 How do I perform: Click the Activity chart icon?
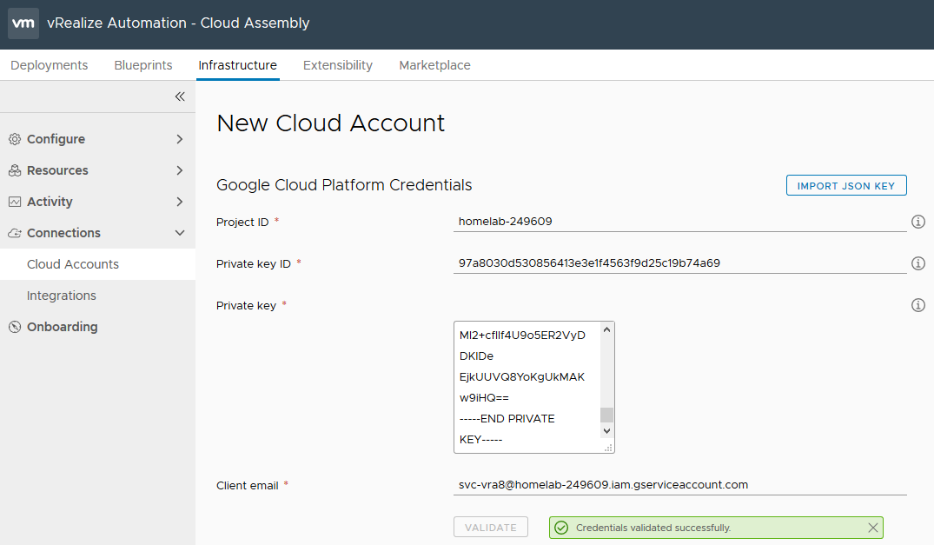(x=15, y=202)
